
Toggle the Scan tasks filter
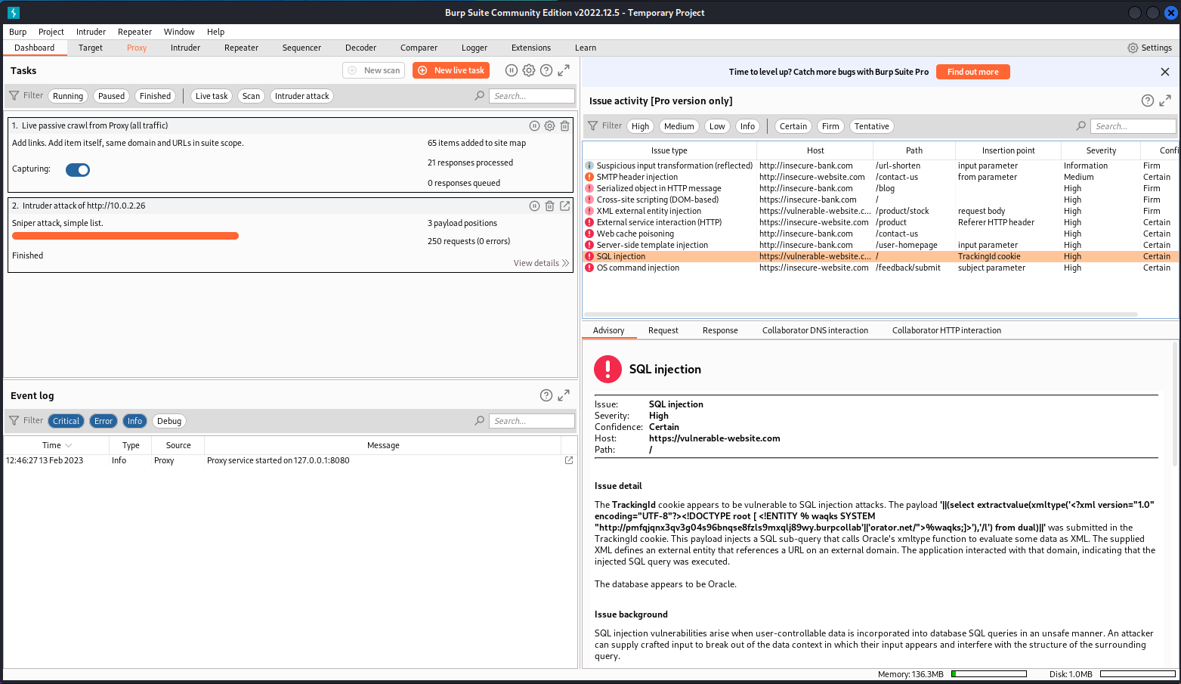click(251, 96)
